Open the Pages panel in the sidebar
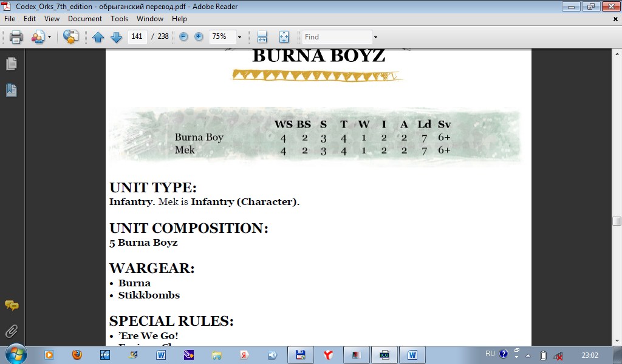The width and height of the screenshot is (622, 364). [x=12, y=63]
